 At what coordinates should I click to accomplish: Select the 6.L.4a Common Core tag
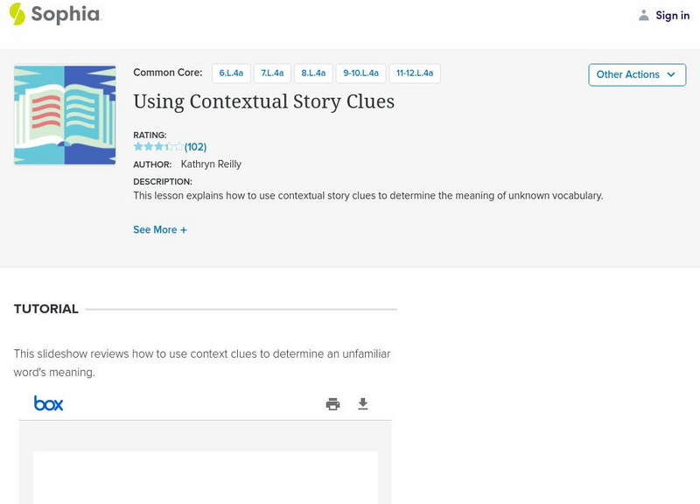point(231,73)
